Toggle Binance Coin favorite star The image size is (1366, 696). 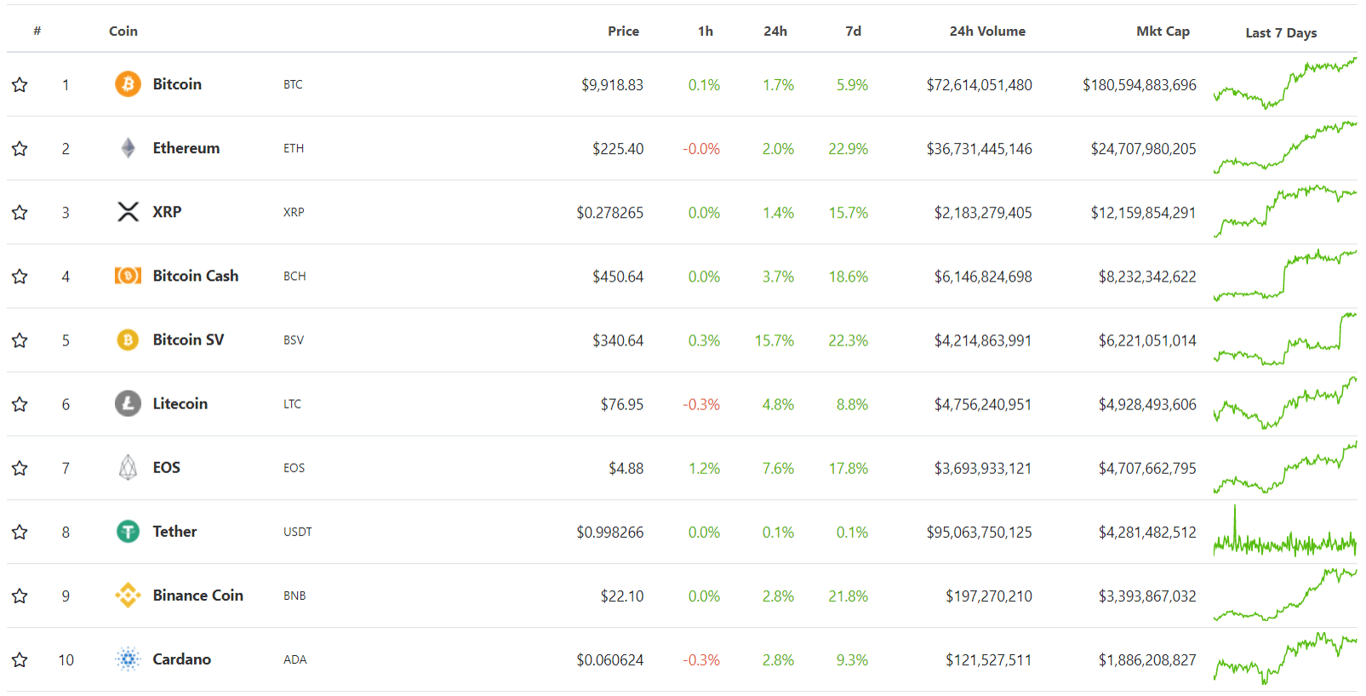pyautogui.click(x=20, y=596)
